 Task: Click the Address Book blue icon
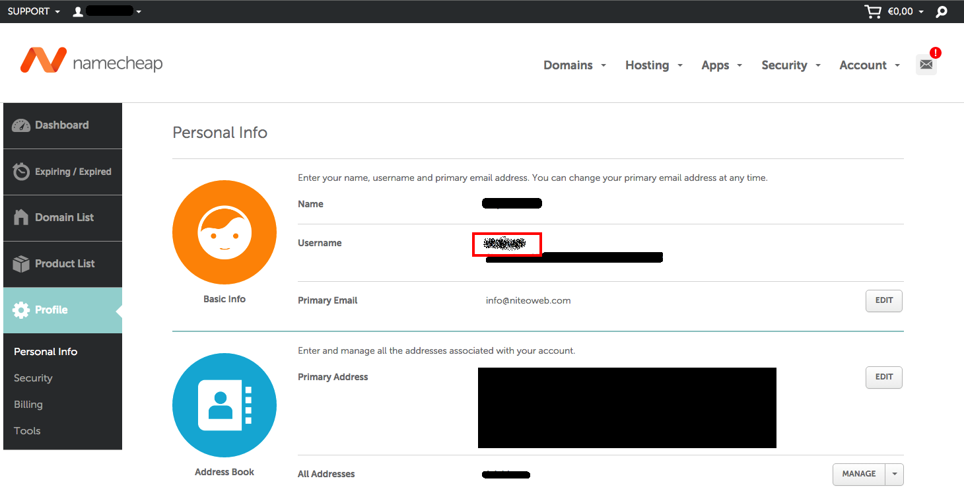click(224, 405)
